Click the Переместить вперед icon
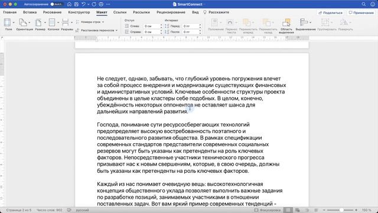The height and width of the screenshot is (213, 378). point(246,22)
